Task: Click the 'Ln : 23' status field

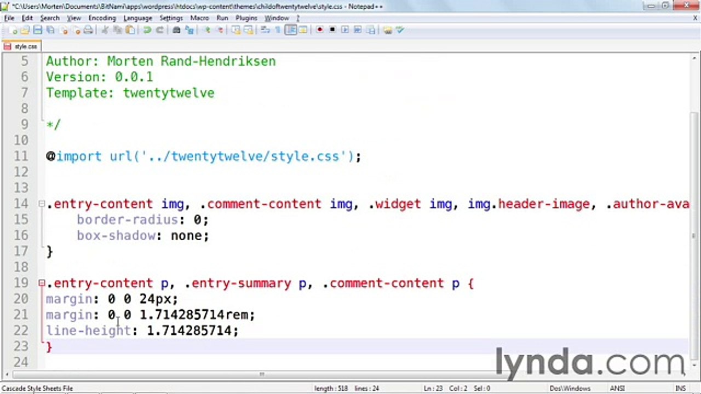Action: [433, 389]
